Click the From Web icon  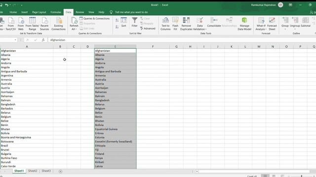pos(21,24)
